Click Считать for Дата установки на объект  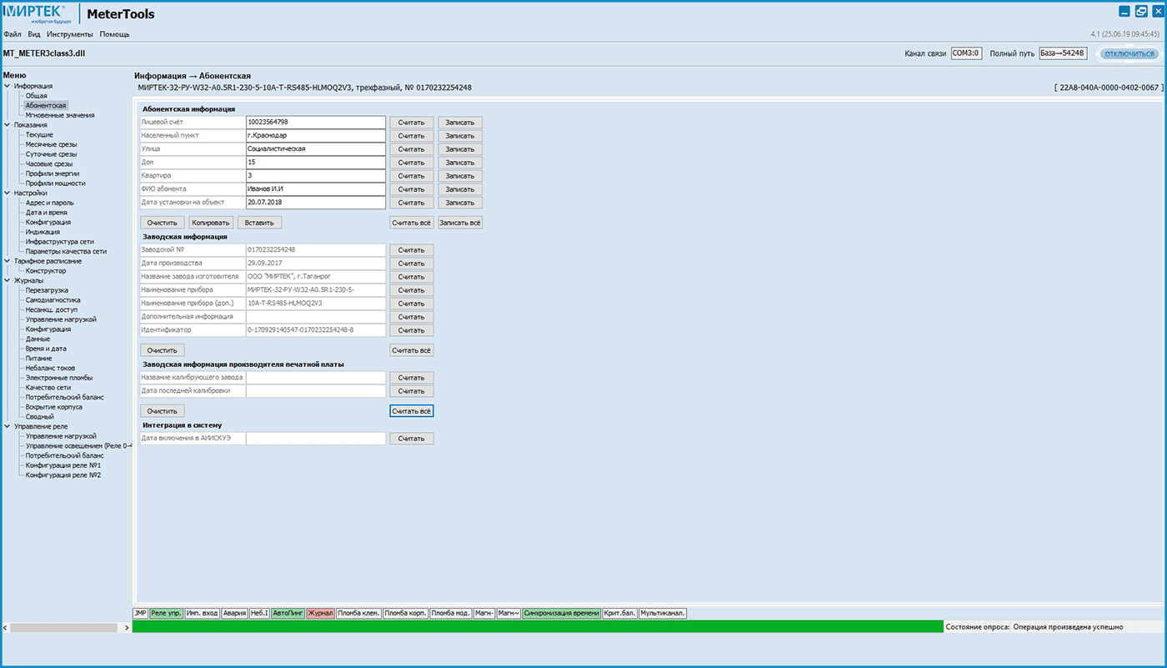pos(412,203)
